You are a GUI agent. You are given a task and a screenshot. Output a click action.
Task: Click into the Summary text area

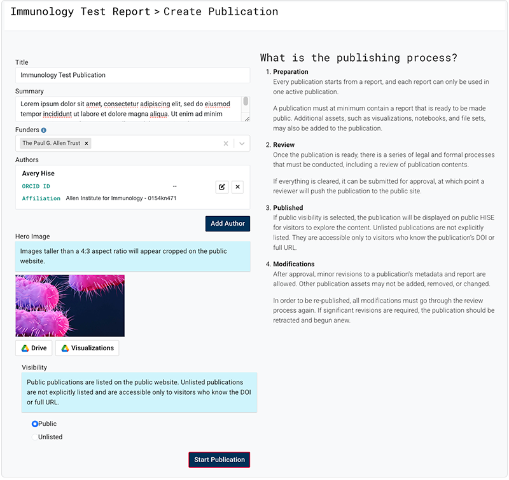127,109
